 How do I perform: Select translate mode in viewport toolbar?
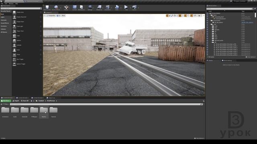[167, 16]
